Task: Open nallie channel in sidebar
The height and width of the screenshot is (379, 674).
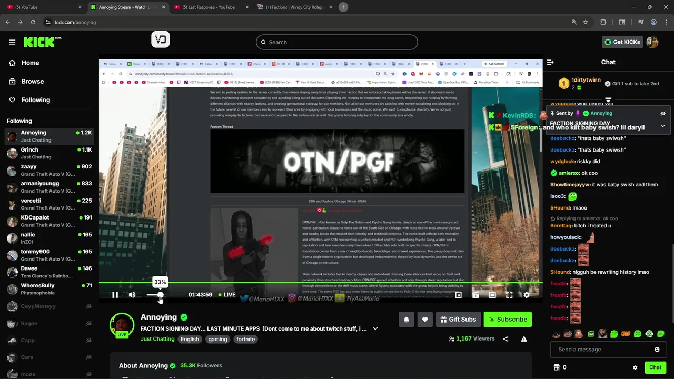Action: (49, 238)
